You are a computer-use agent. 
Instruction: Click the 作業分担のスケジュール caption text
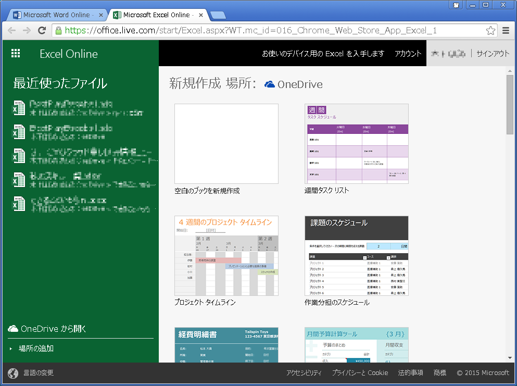pyautogui.click(x=337, y=302)
